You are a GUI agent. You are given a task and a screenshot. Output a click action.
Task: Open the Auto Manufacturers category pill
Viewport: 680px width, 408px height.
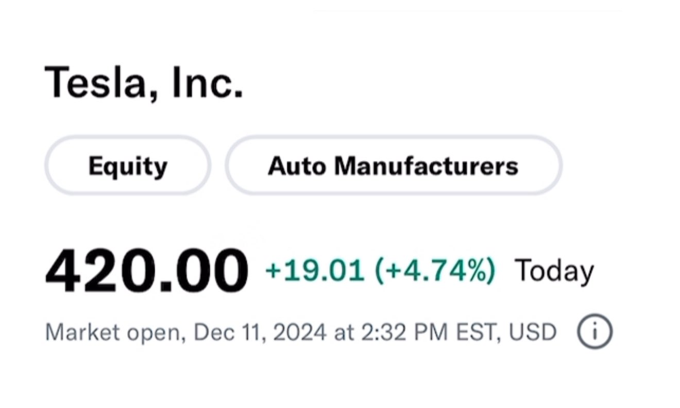[393, 166]
